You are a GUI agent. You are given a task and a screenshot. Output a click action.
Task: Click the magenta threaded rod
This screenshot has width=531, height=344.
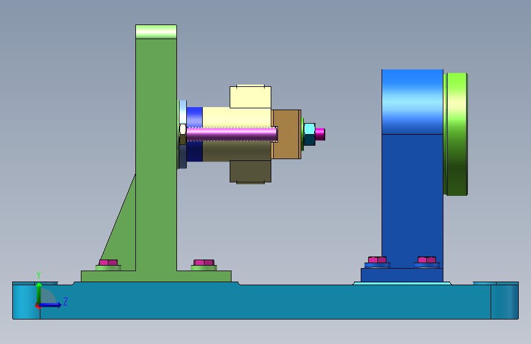(x=232, y=134)
